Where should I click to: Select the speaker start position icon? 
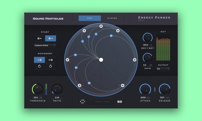point(40,39)
